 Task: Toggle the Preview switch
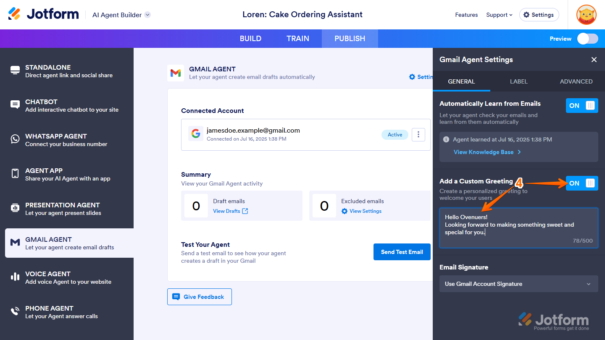[587, 39]
